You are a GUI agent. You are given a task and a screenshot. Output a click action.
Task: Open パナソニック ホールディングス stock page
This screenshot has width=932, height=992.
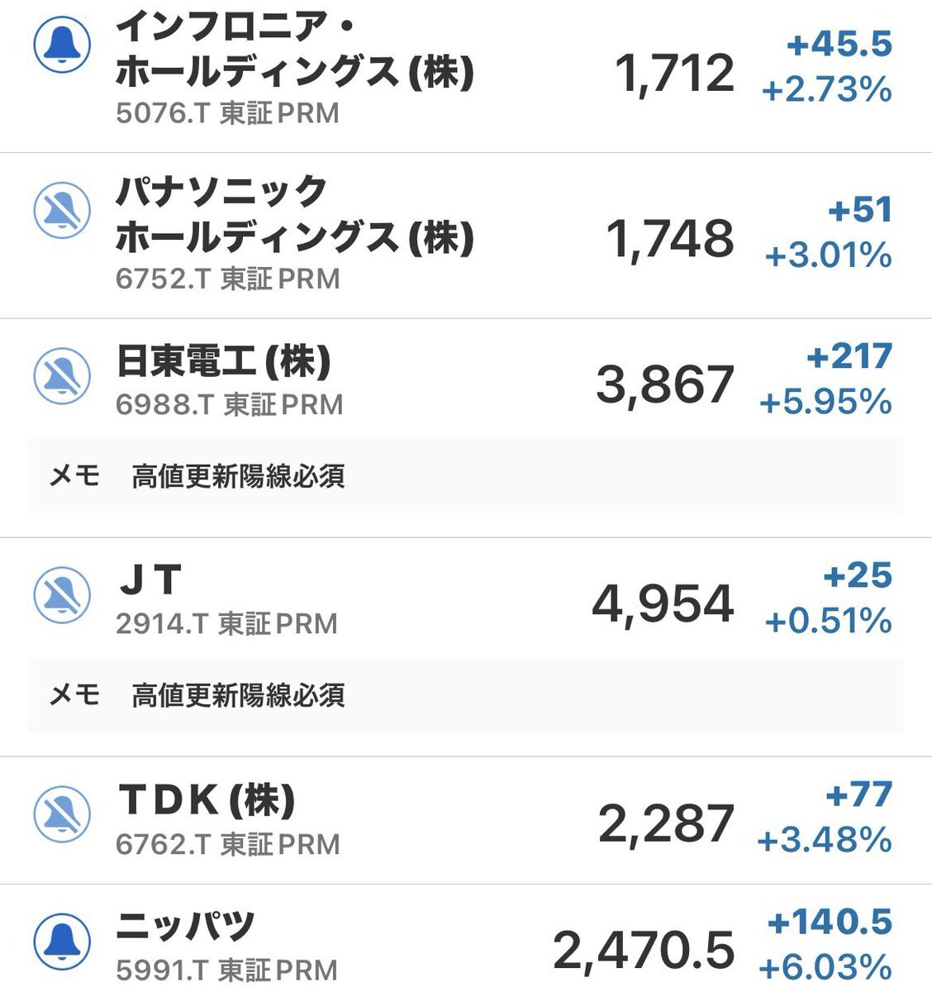[294, 217]
